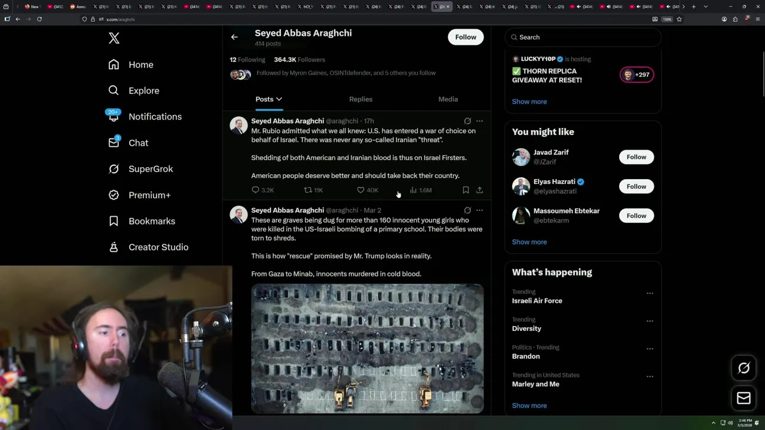
Task: Switch to the Media tab
Action: (448, 99)
